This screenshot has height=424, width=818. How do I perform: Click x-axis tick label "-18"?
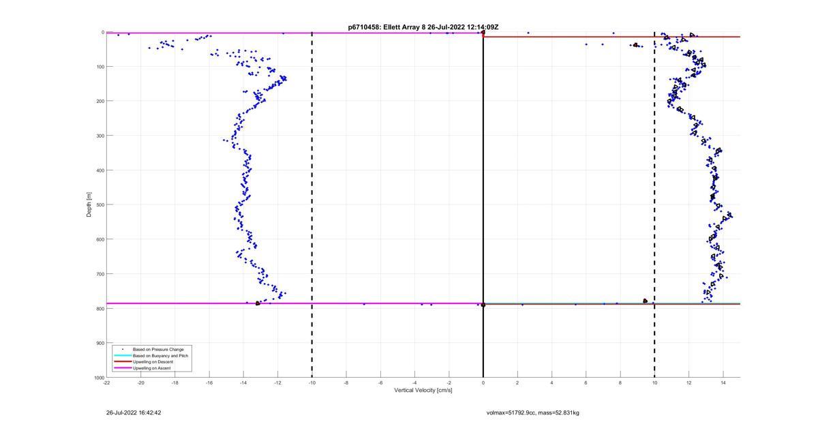click(175, 382)
